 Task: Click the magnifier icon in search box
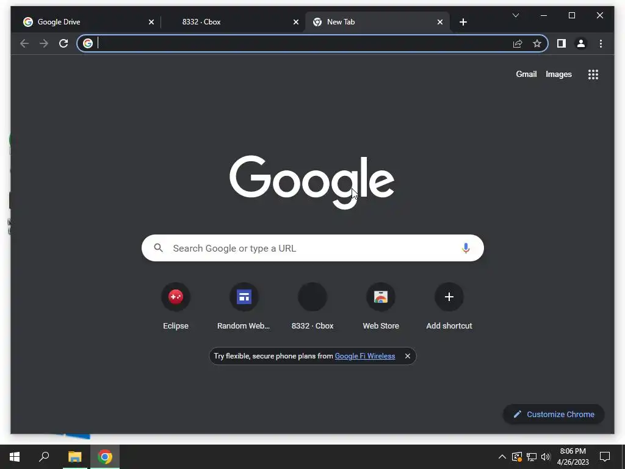click(x=158, y=248)
